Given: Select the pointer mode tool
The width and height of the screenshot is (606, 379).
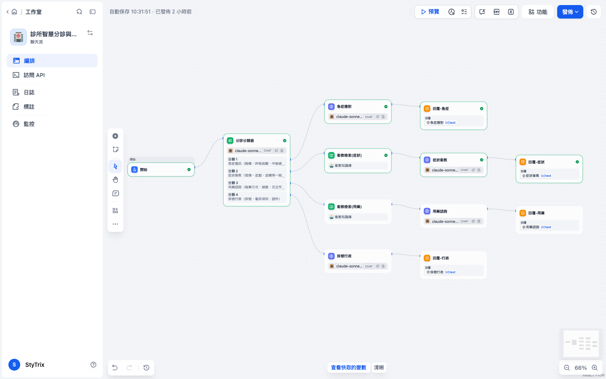Looking at the screenshot, I should coord(115,166).
